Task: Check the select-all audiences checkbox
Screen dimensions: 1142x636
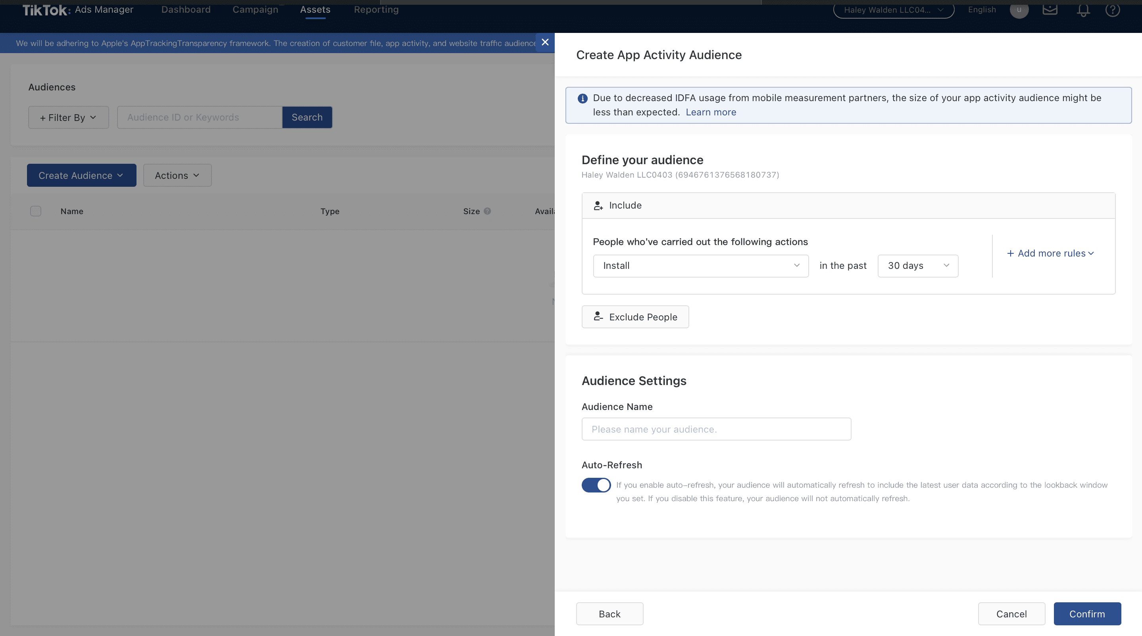Action: (x=35, y=211)
